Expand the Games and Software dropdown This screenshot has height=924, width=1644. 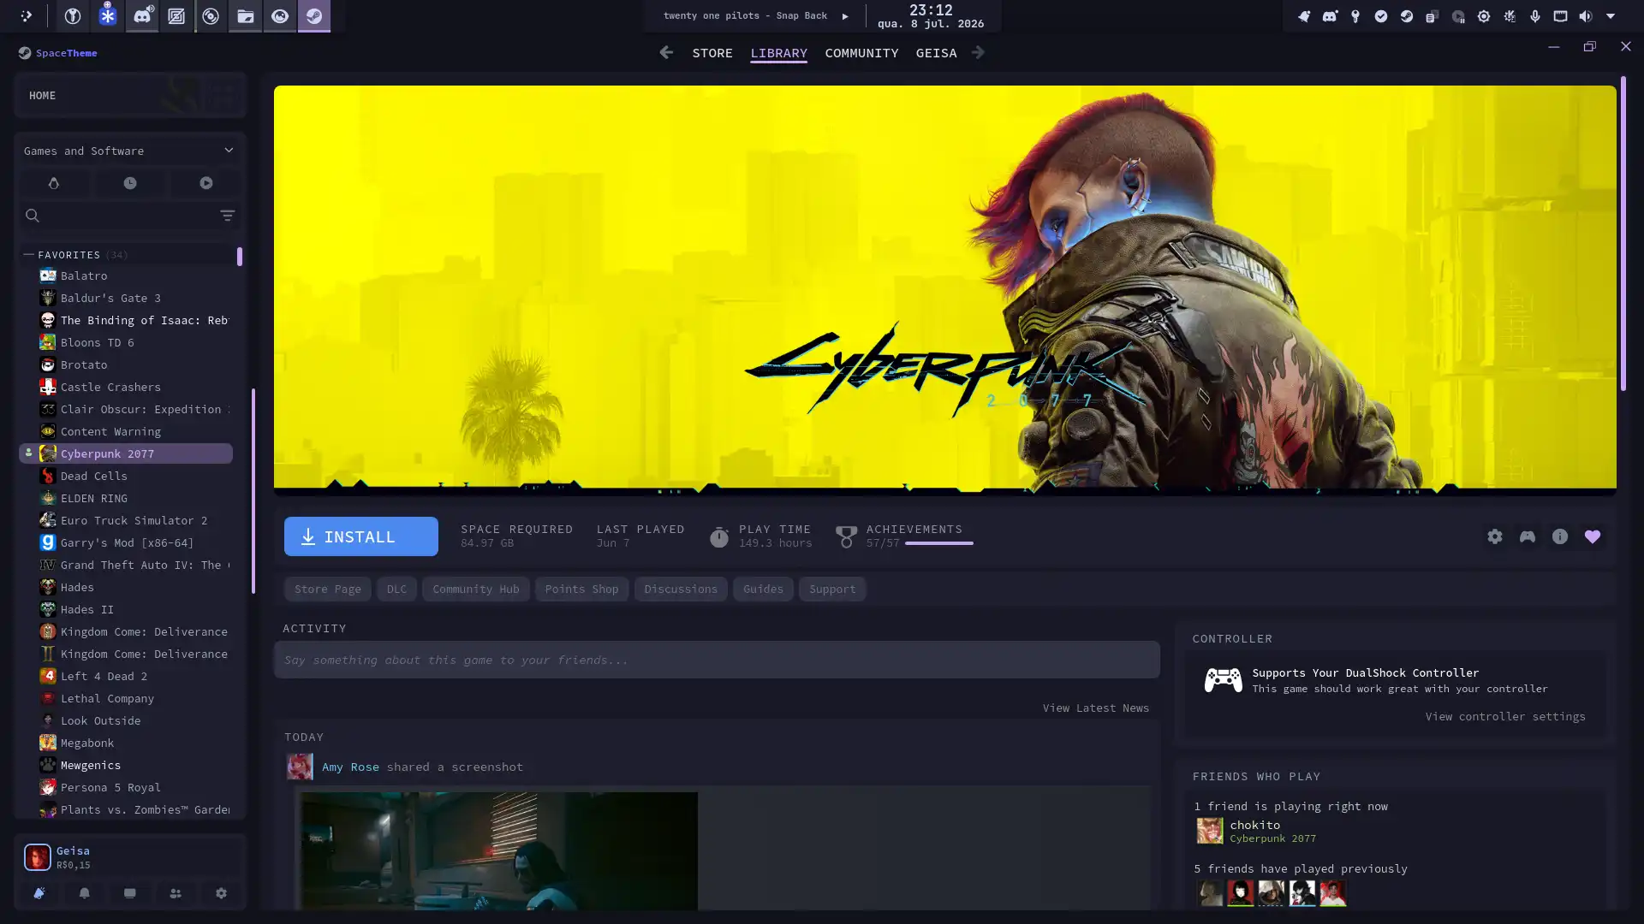coord(129,151)
